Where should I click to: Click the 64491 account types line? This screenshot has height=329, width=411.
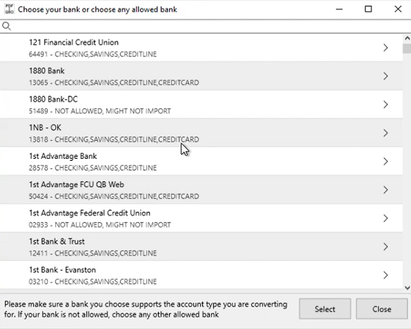click(93, 54)
